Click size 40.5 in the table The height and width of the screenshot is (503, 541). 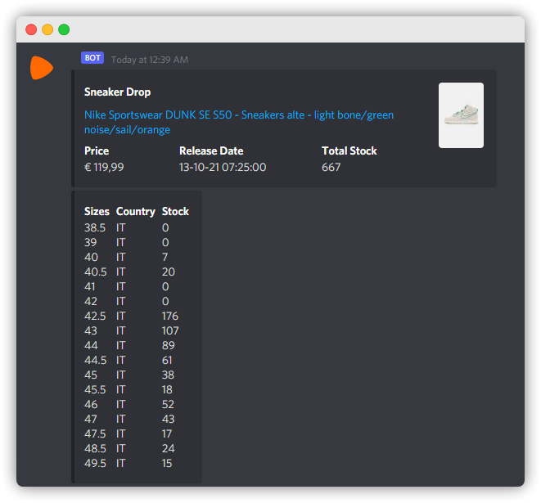pyautogui.click(x=96, y=272)
